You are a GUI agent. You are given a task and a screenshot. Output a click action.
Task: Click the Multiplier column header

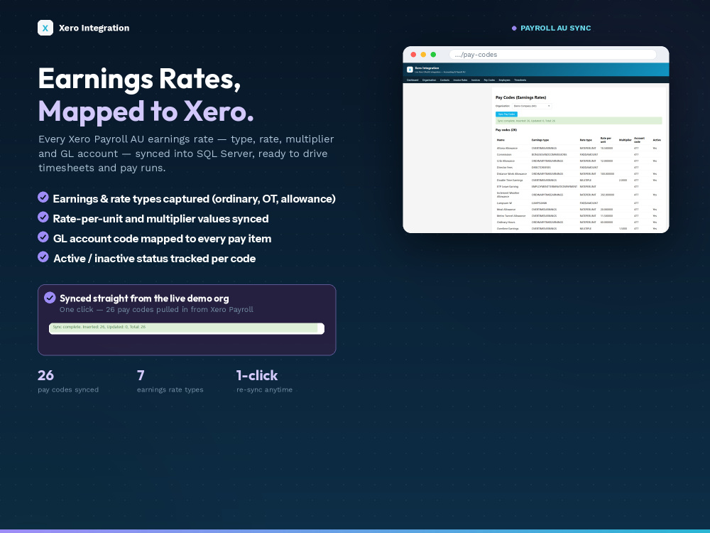click(x=626, y=140)
